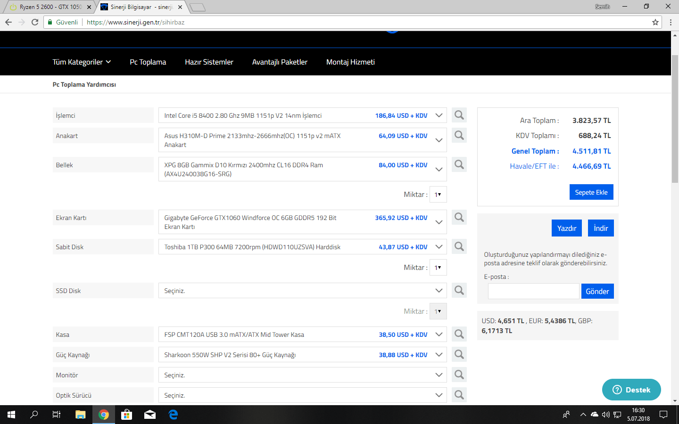This screenshot has width=679, height=424.
Task: Click the page vertical scrollbar thumb
Action: click(x=675, y=118)
